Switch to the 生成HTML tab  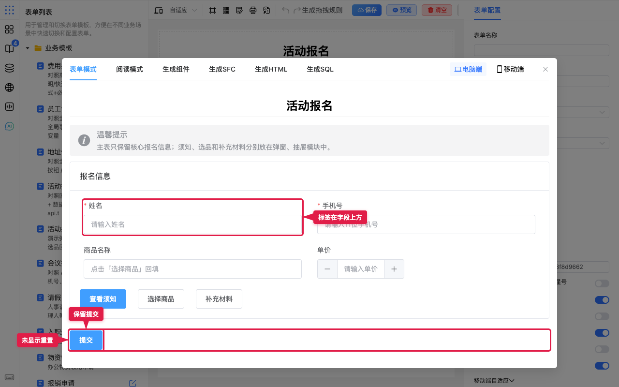(271, 69)
